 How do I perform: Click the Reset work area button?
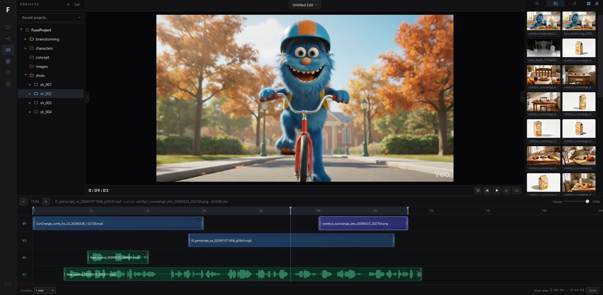[592, 290]
